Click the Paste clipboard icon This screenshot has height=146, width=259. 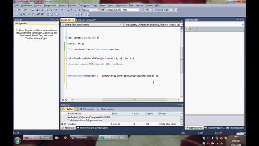(x=50, y=10)
